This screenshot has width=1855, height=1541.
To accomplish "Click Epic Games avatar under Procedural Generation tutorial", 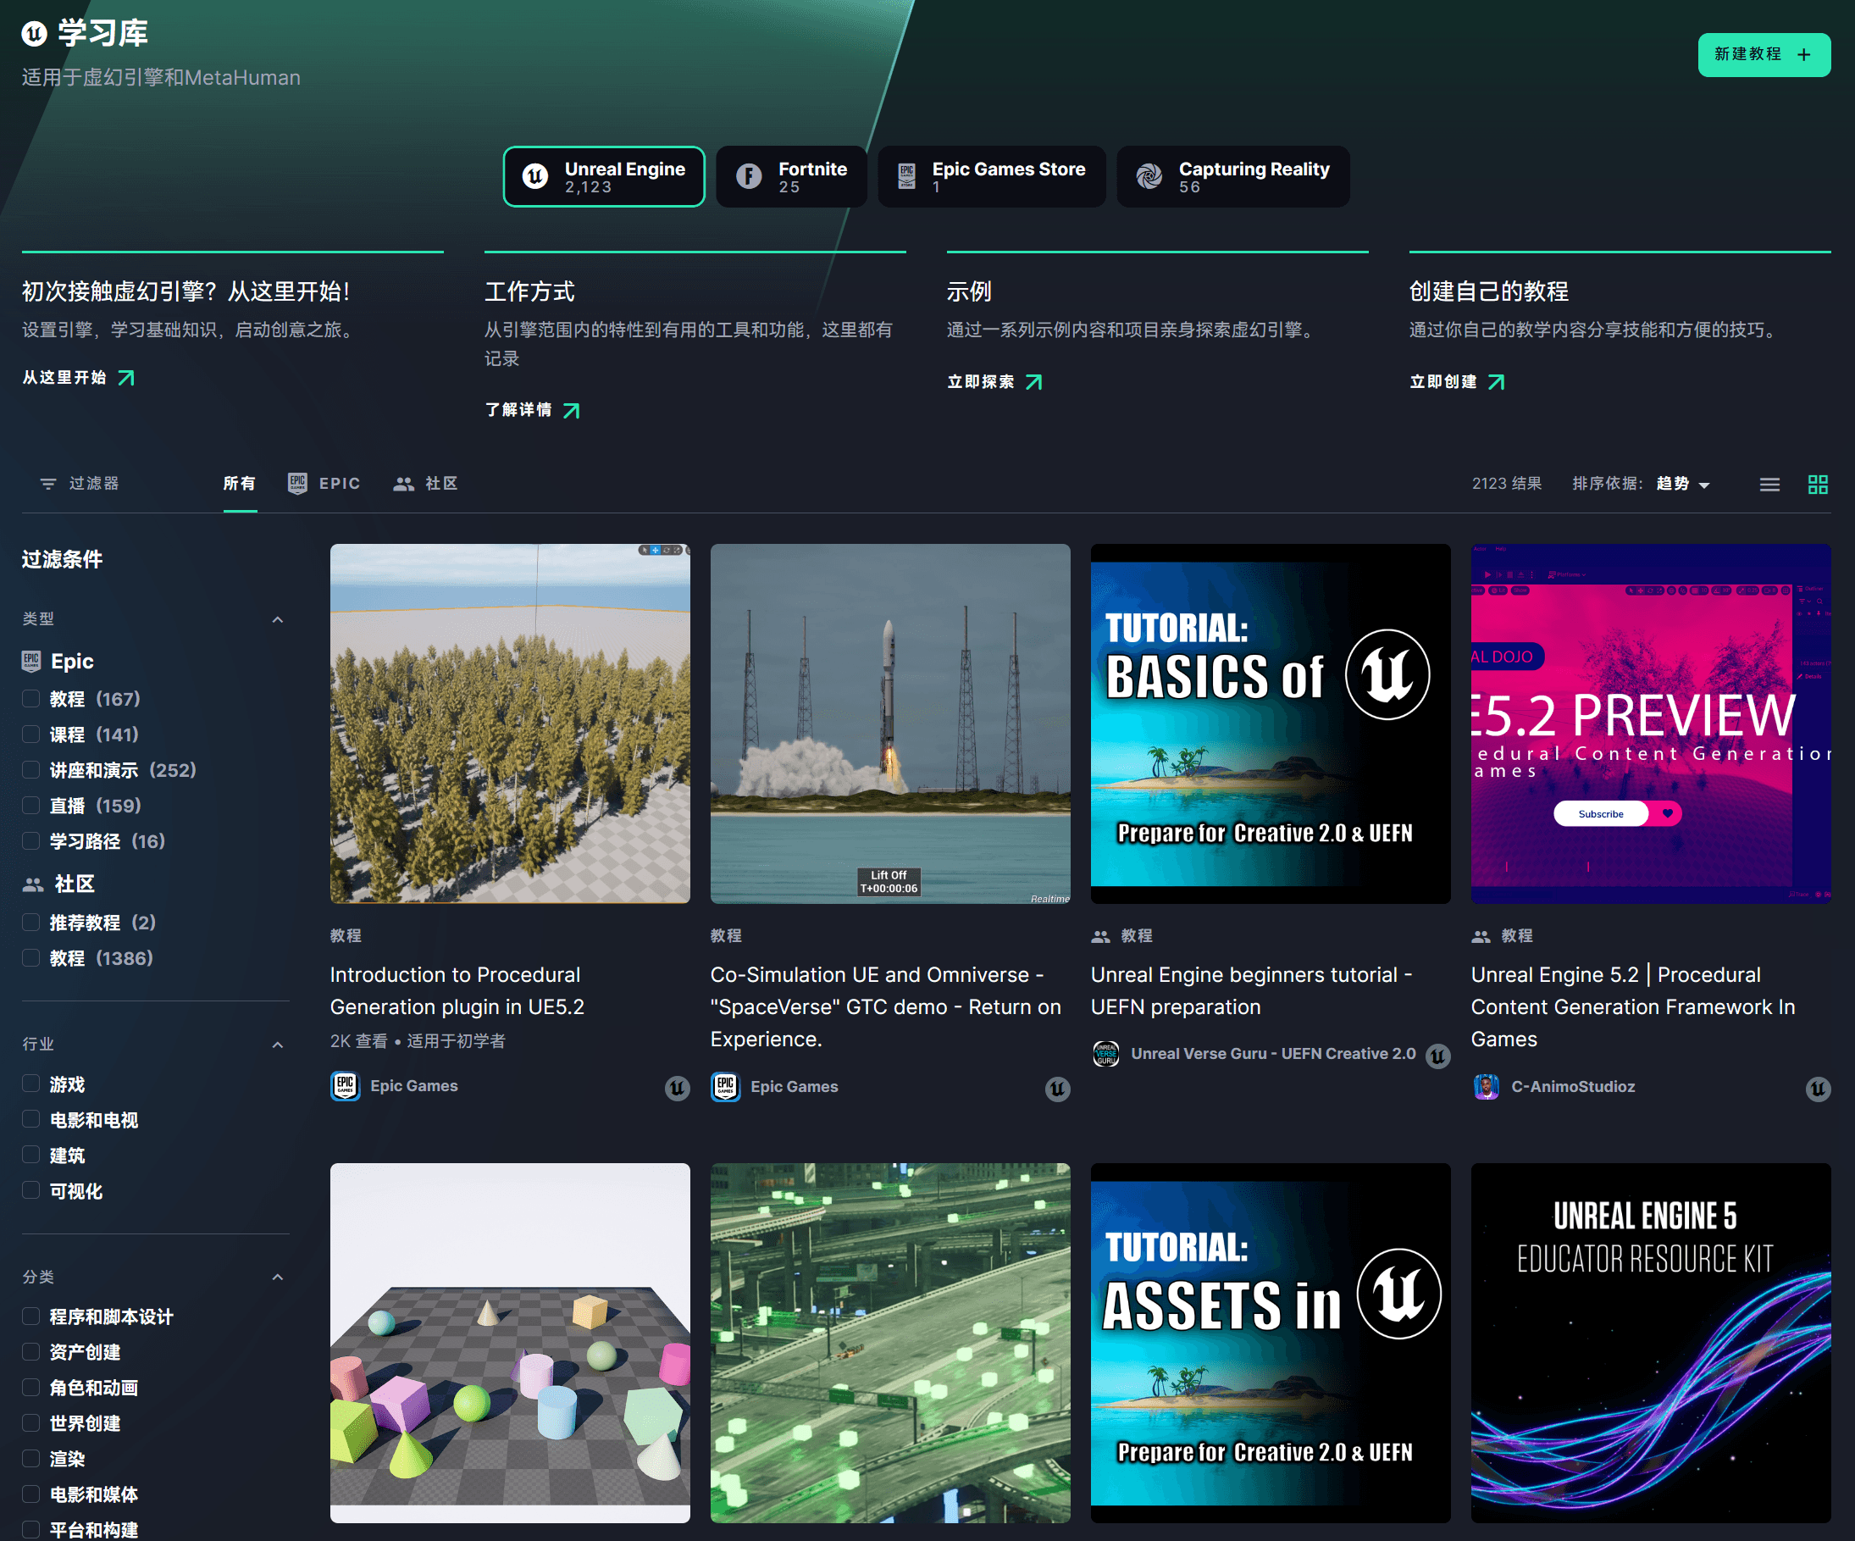I will 346,1086.
